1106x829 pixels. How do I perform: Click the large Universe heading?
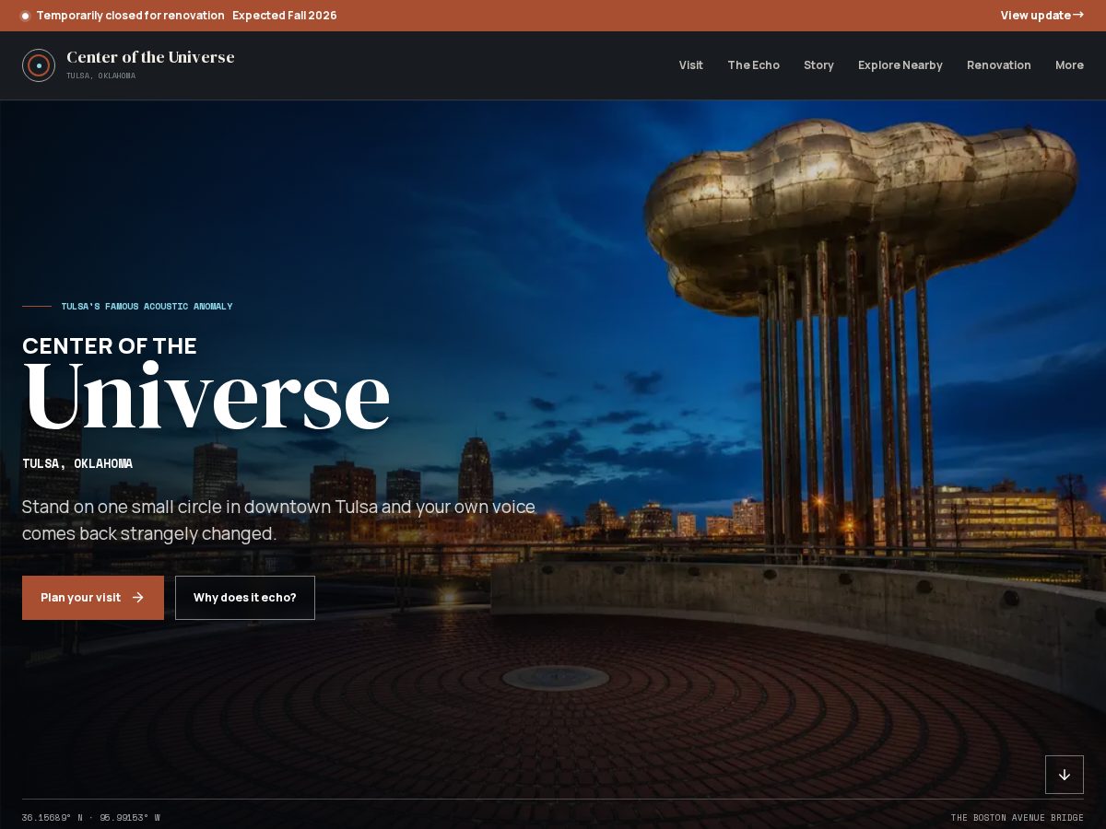coord(206,397)
